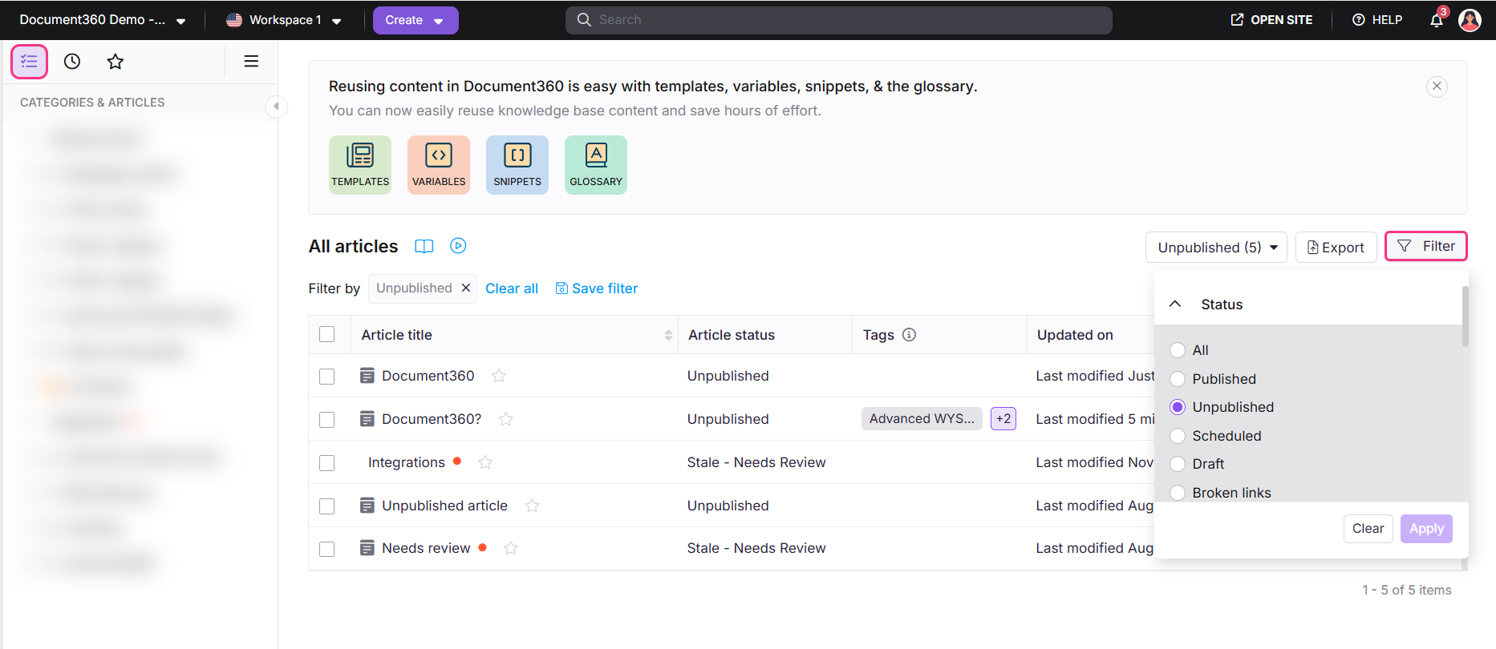Star the Unpublished article row

[532, 506]
